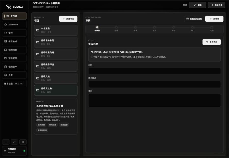Click the 选题 step marker
Screen dimensions: 229x158
coord(116,27)
